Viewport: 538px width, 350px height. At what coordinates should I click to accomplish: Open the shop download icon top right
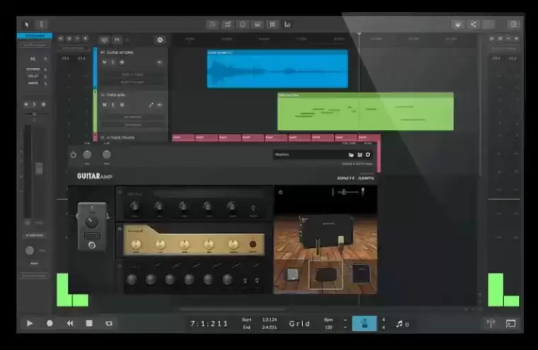click(458, 24)
